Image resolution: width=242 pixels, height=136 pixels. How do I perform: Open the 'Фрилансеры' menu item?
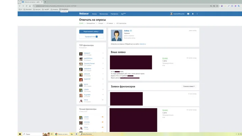[104, 14]
